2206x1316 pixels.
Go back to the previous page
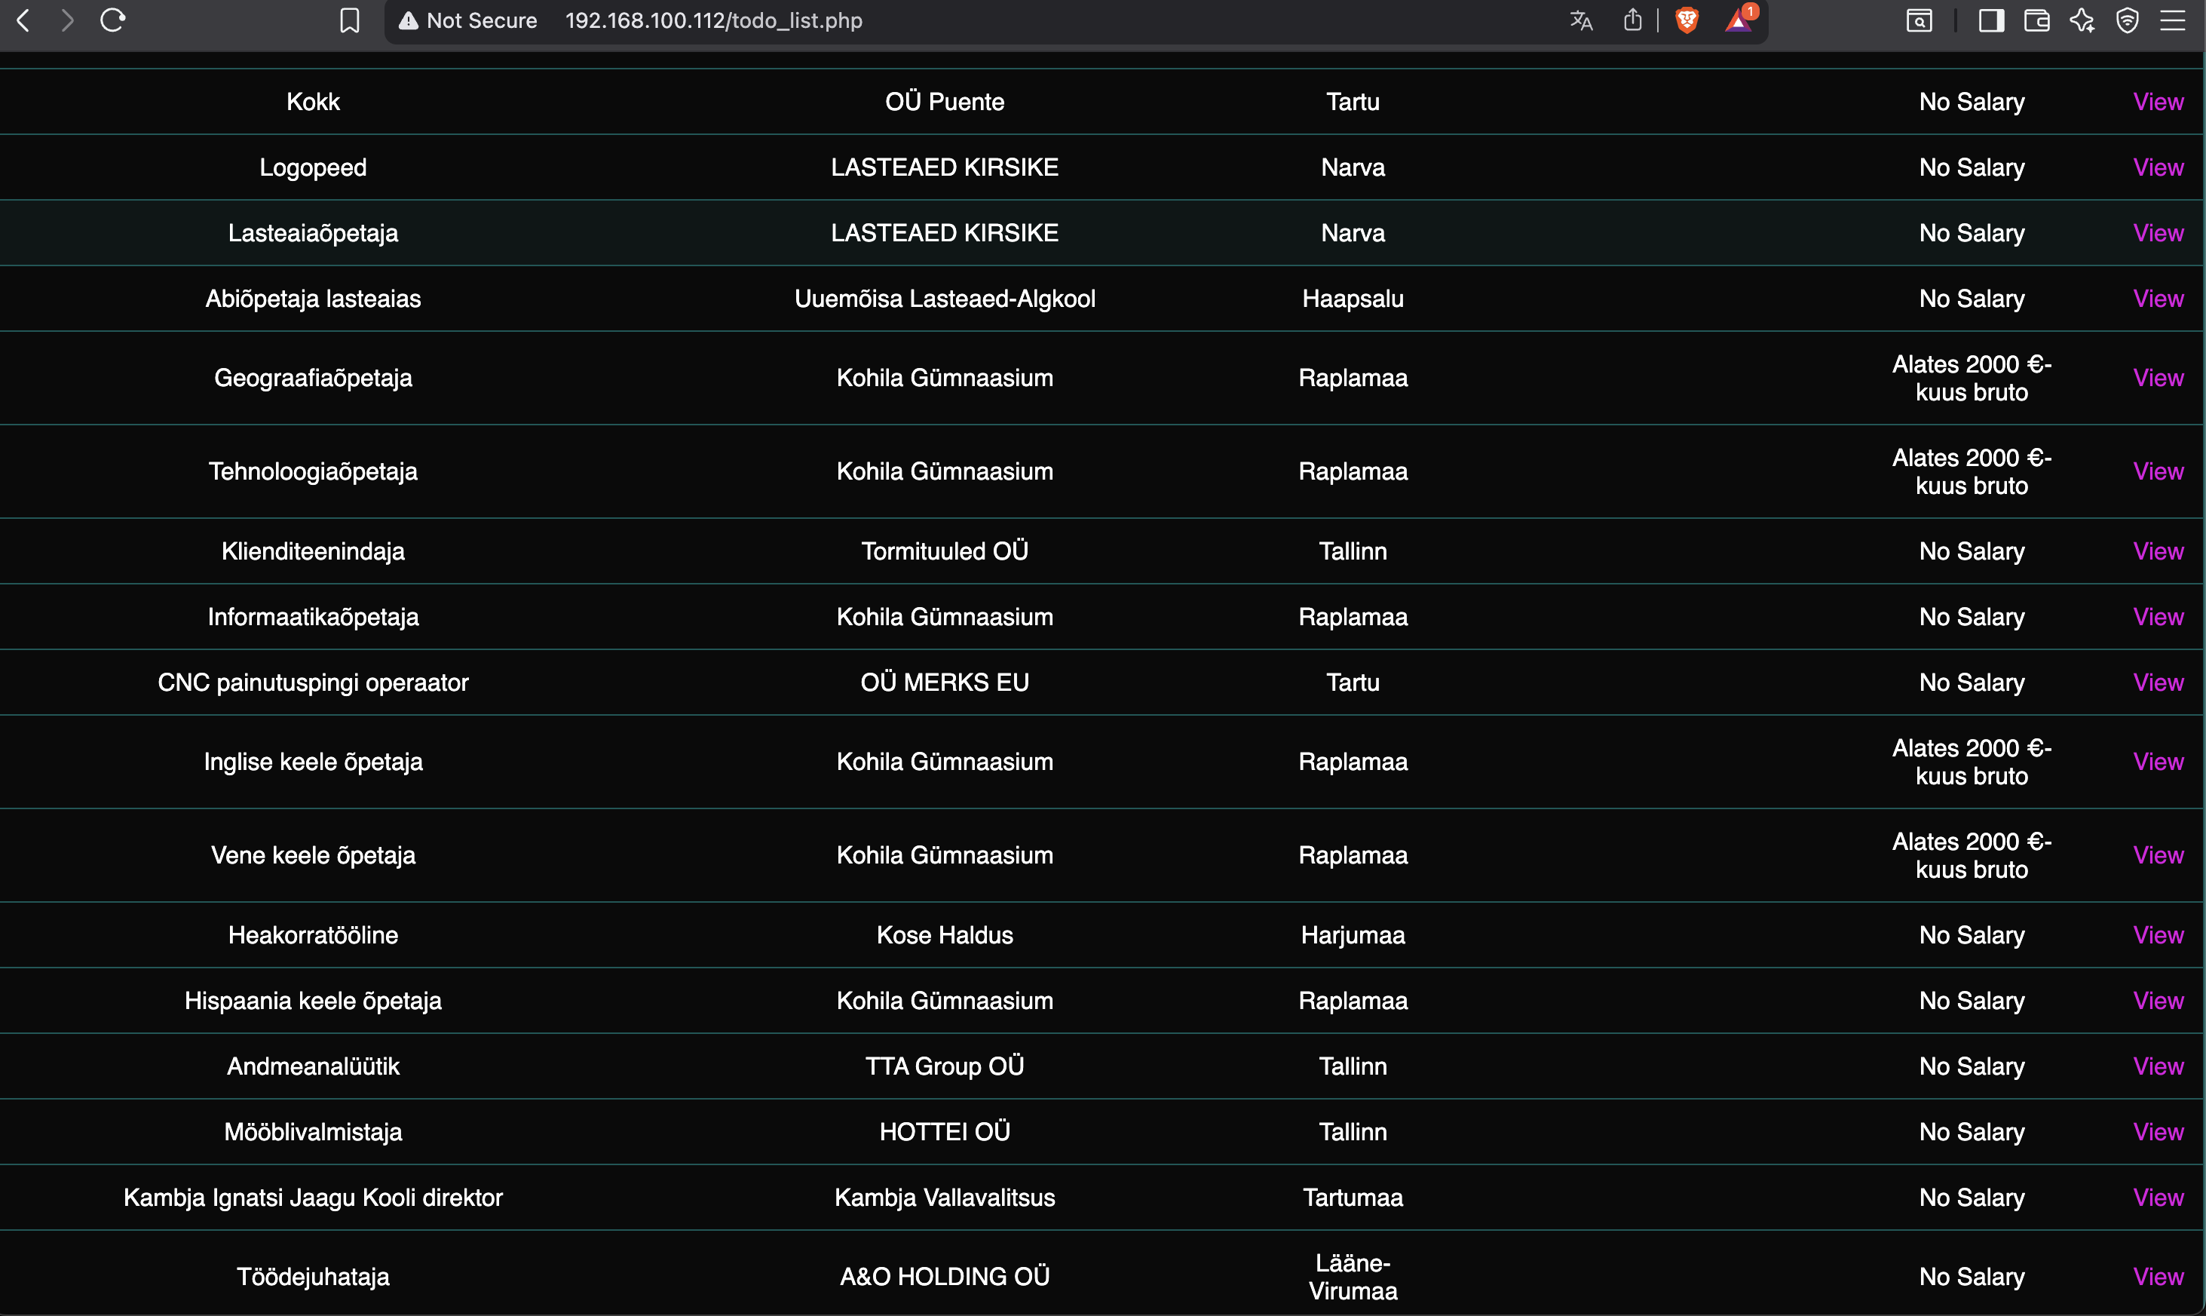point(24,20)
